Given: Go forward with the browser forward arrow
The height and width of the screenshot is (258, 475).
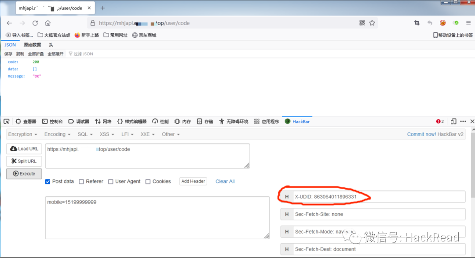Looking at the screenshot, I should click(x=22, y=23).
